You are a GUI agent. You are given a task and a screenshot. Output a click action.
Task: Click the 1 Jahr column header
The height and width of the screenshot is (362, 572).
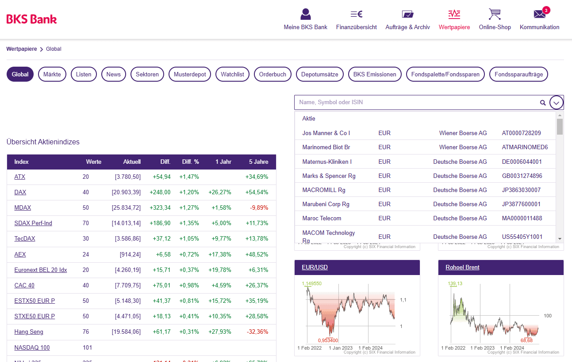[223, 162]
